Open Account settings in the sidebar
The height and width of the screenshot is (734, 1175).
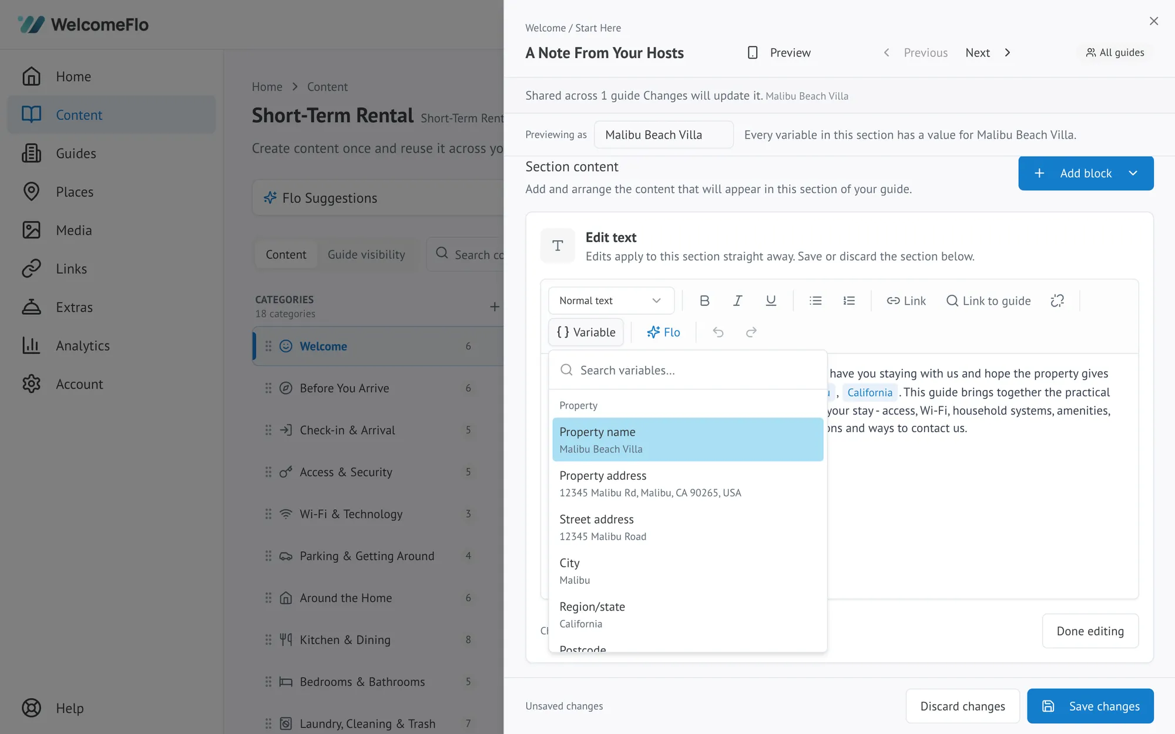(x=112, y=384)
